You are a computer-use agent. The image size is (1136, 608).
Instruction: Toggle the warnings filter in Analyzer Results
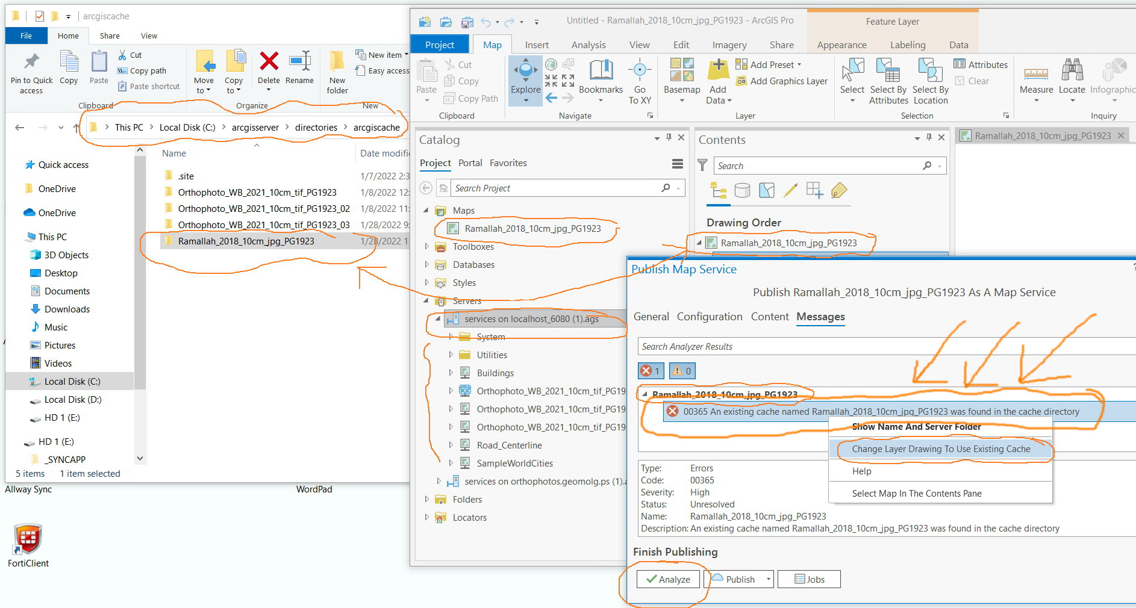[x=681, y=371]
